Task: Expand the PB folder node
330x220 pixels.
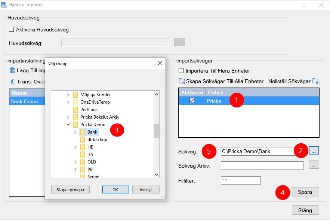Action: pos(75,169)
